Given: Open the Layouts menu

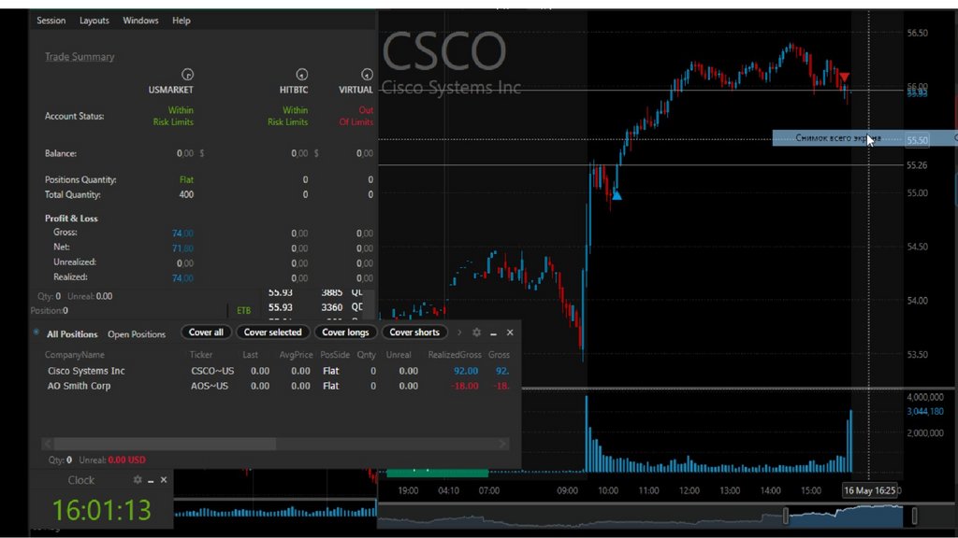Looking at the screenshot, I should (x=94, y=21).
